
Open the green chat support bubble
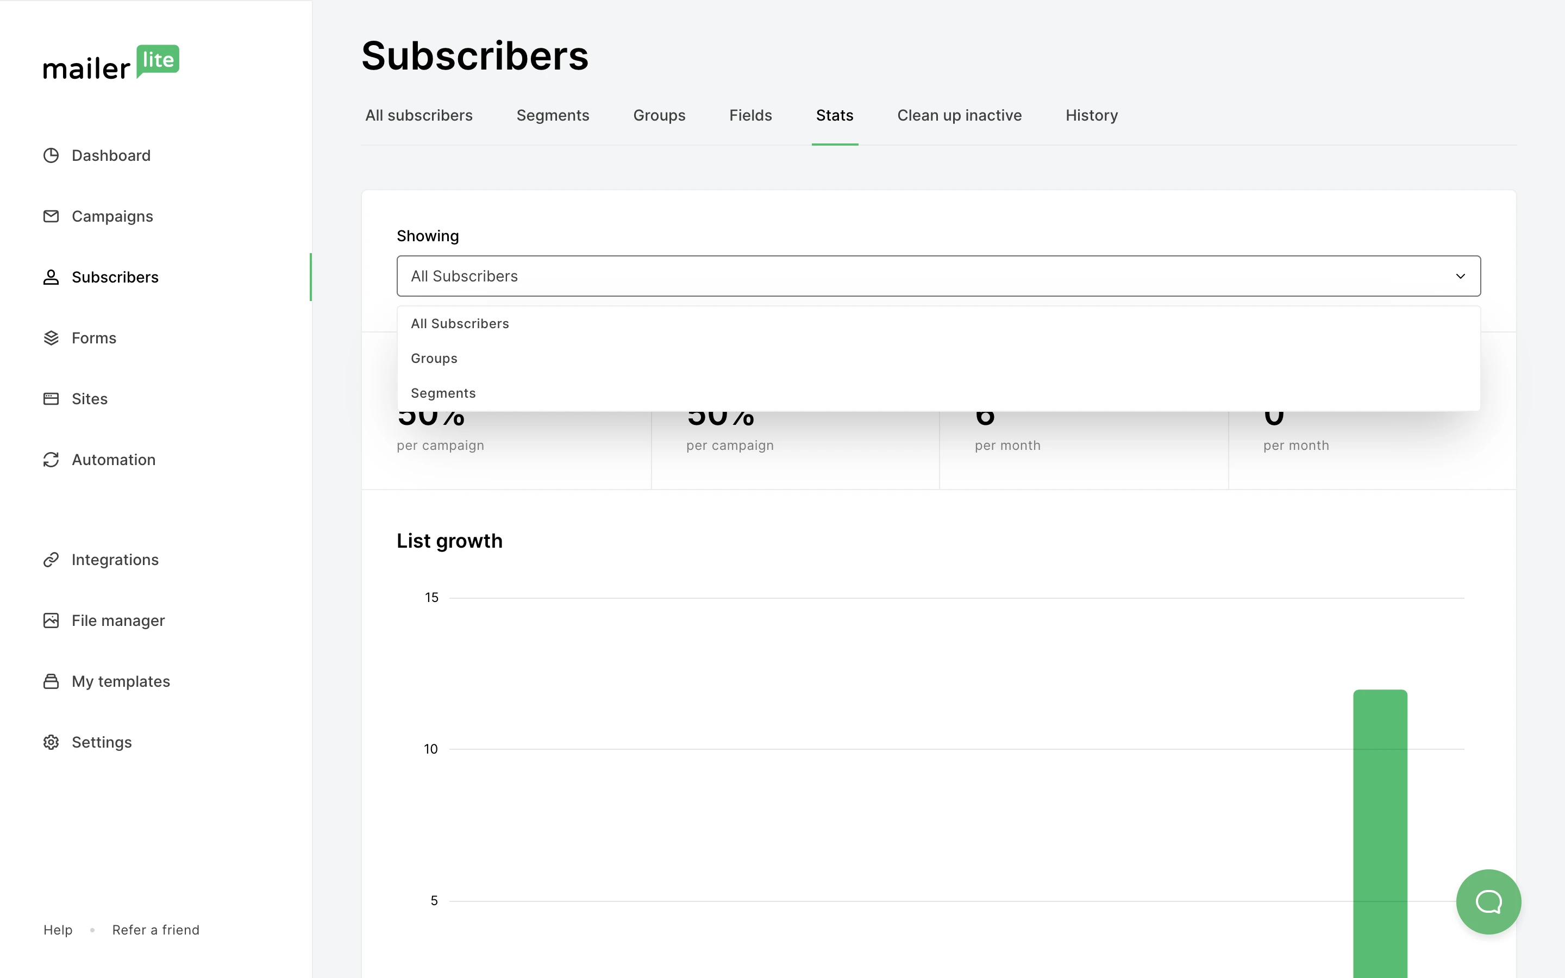(x=1488, y=901)
